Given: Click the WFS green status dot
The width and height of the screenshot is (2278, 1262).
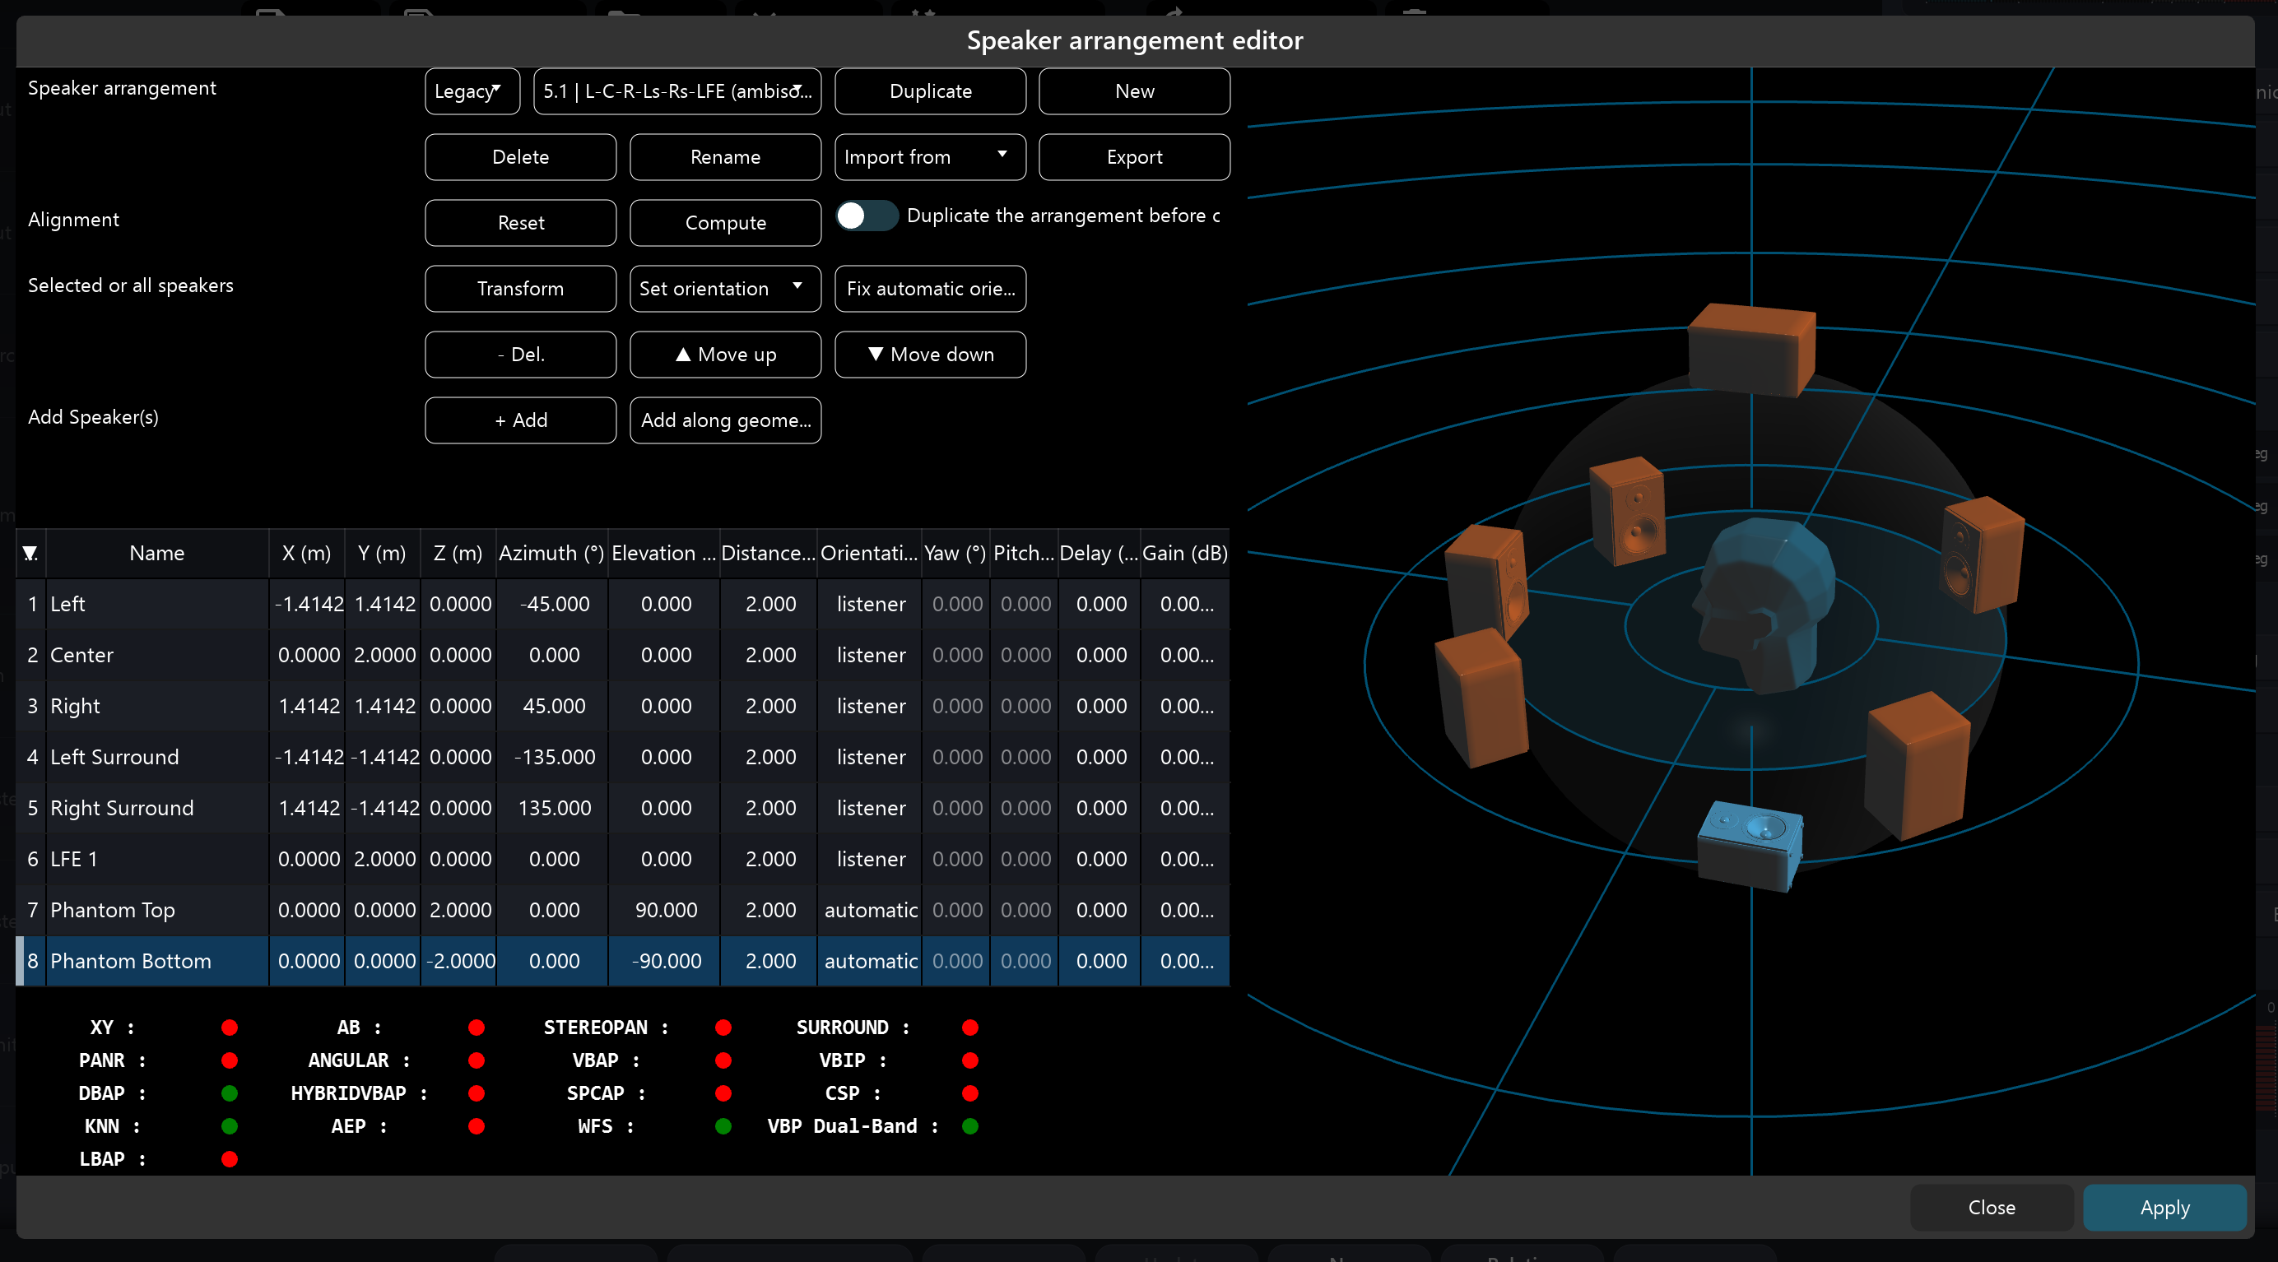Looking at the screenshot, I should point(723,1126).
